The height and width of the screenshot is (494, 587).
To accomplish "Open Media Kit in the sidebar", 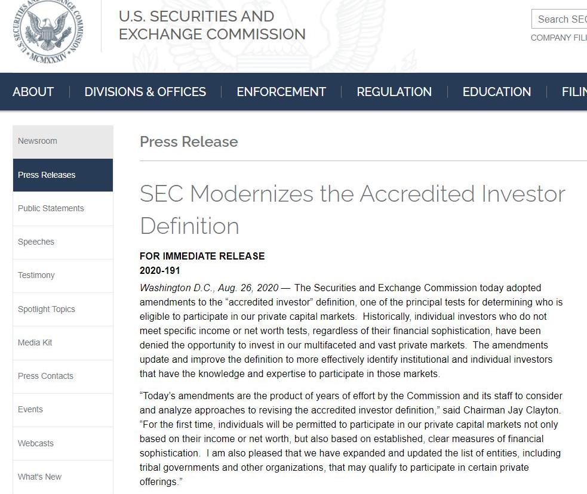I will [x=35, y=342].
